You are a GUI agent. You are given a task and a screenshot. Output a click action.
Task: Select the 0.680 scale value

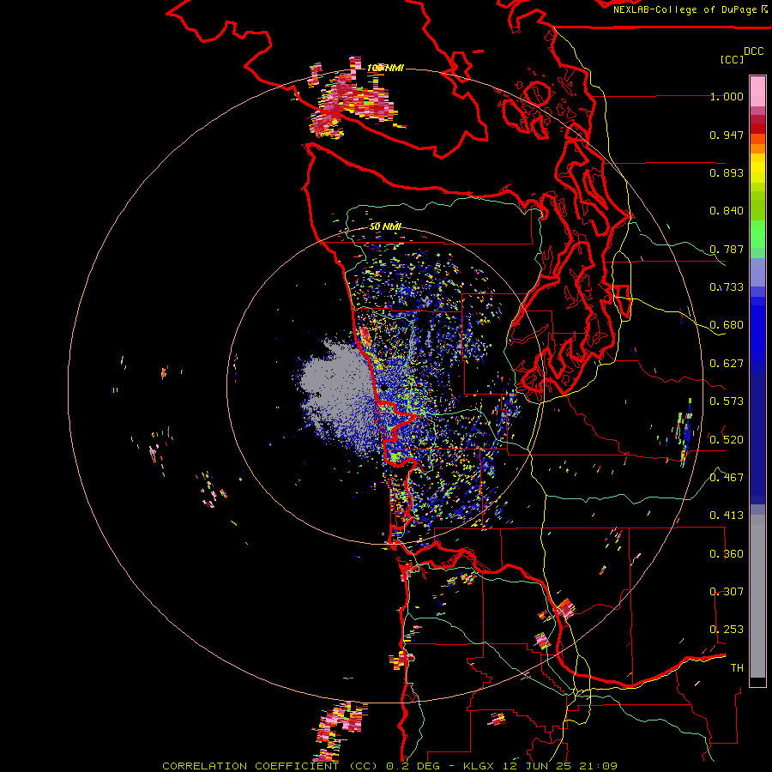[727, 325]
